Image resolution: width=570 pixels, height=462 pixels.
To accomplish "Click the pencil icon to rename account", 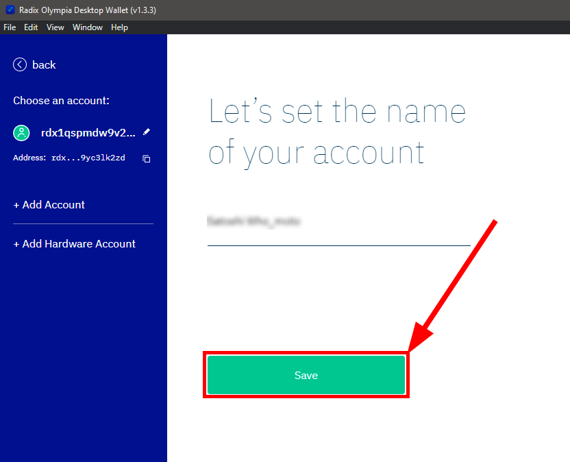I will click(146, 132).
